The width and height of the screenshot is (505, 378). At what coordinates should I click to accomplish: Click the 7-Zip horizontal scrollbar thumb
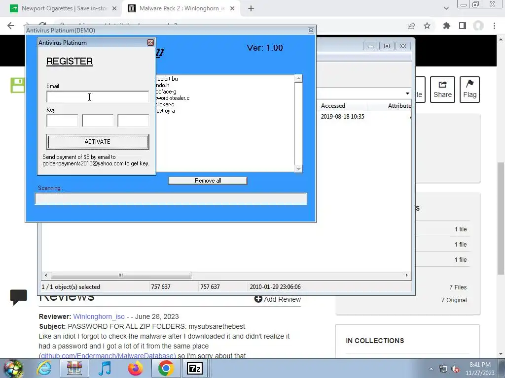point(121,275)
